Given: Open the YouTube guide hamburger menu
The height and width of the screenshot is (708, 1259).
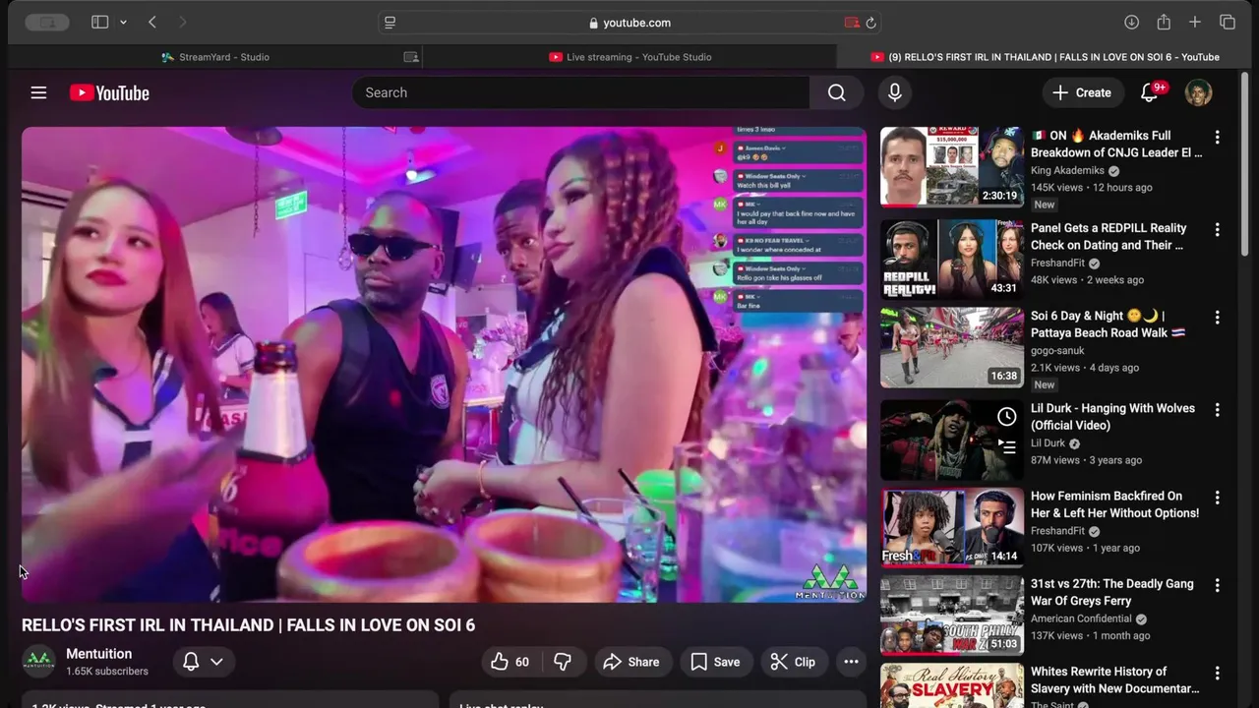Looking at the screenshot, I should click(x=38, y=92).
